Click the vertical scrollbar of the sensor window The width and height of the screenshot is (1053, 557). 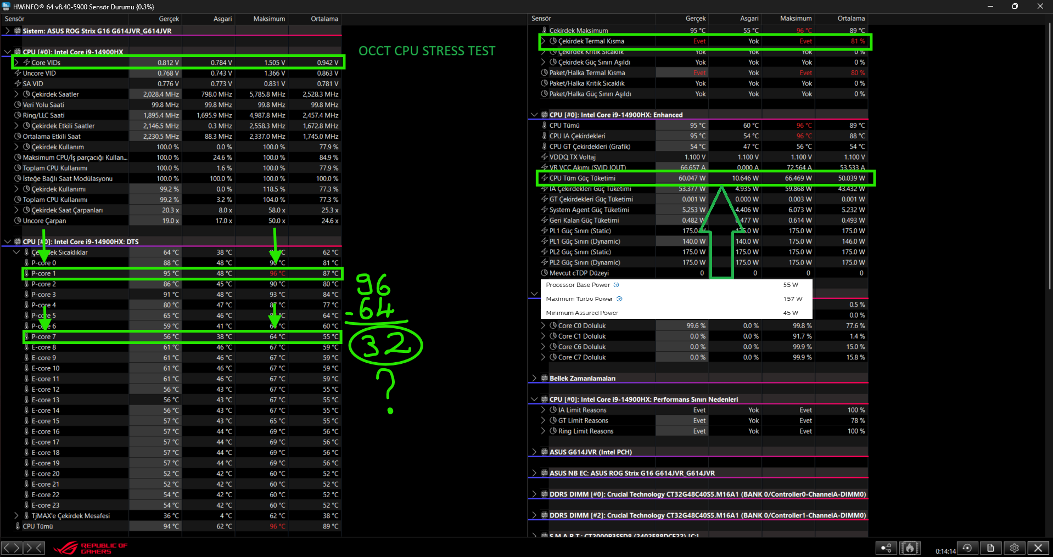pos(1049,155)
